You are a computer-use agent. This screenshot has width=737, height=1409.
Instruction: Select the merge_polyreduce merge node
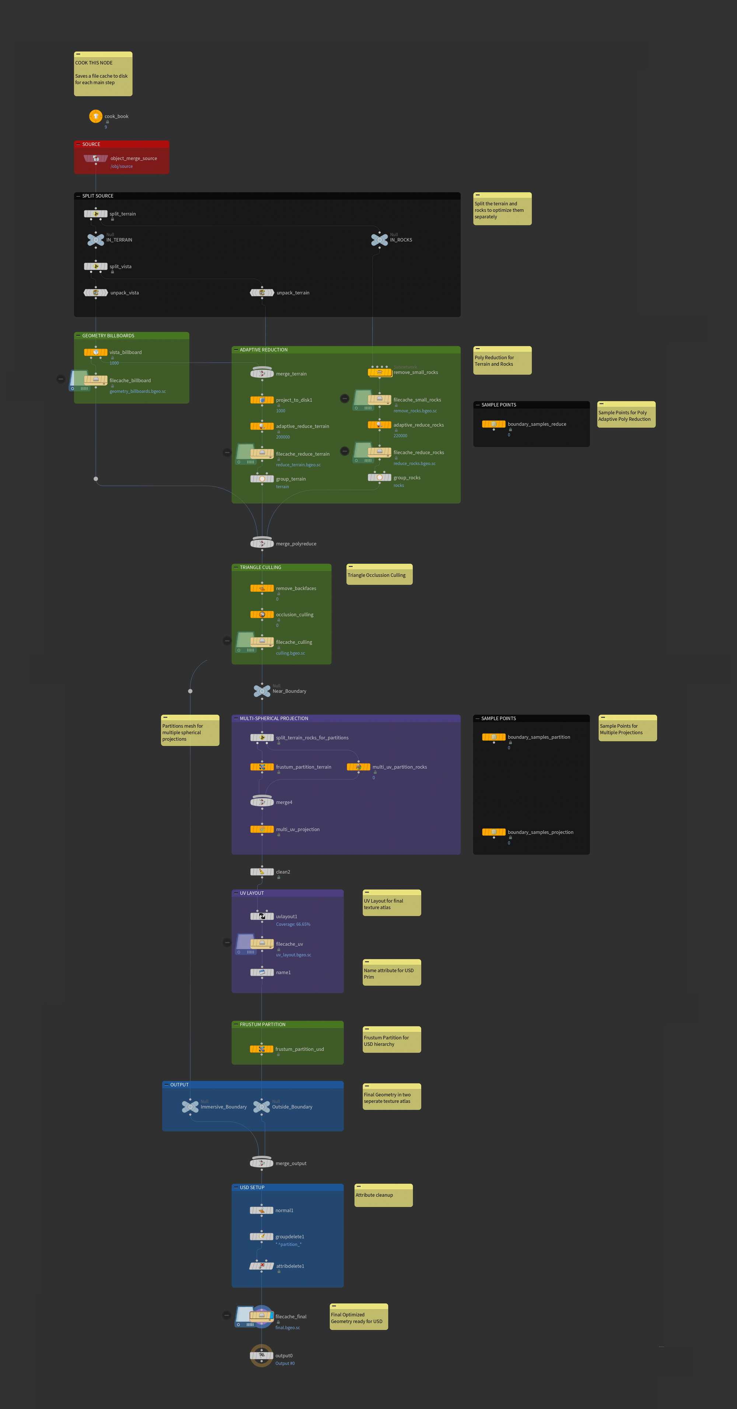262,543
